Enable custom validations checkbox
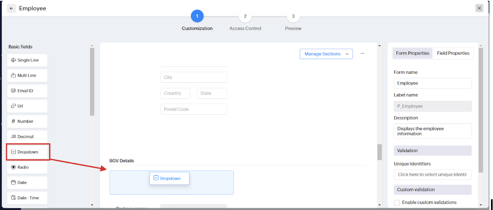493x210 pixels. tap(397, 202)
